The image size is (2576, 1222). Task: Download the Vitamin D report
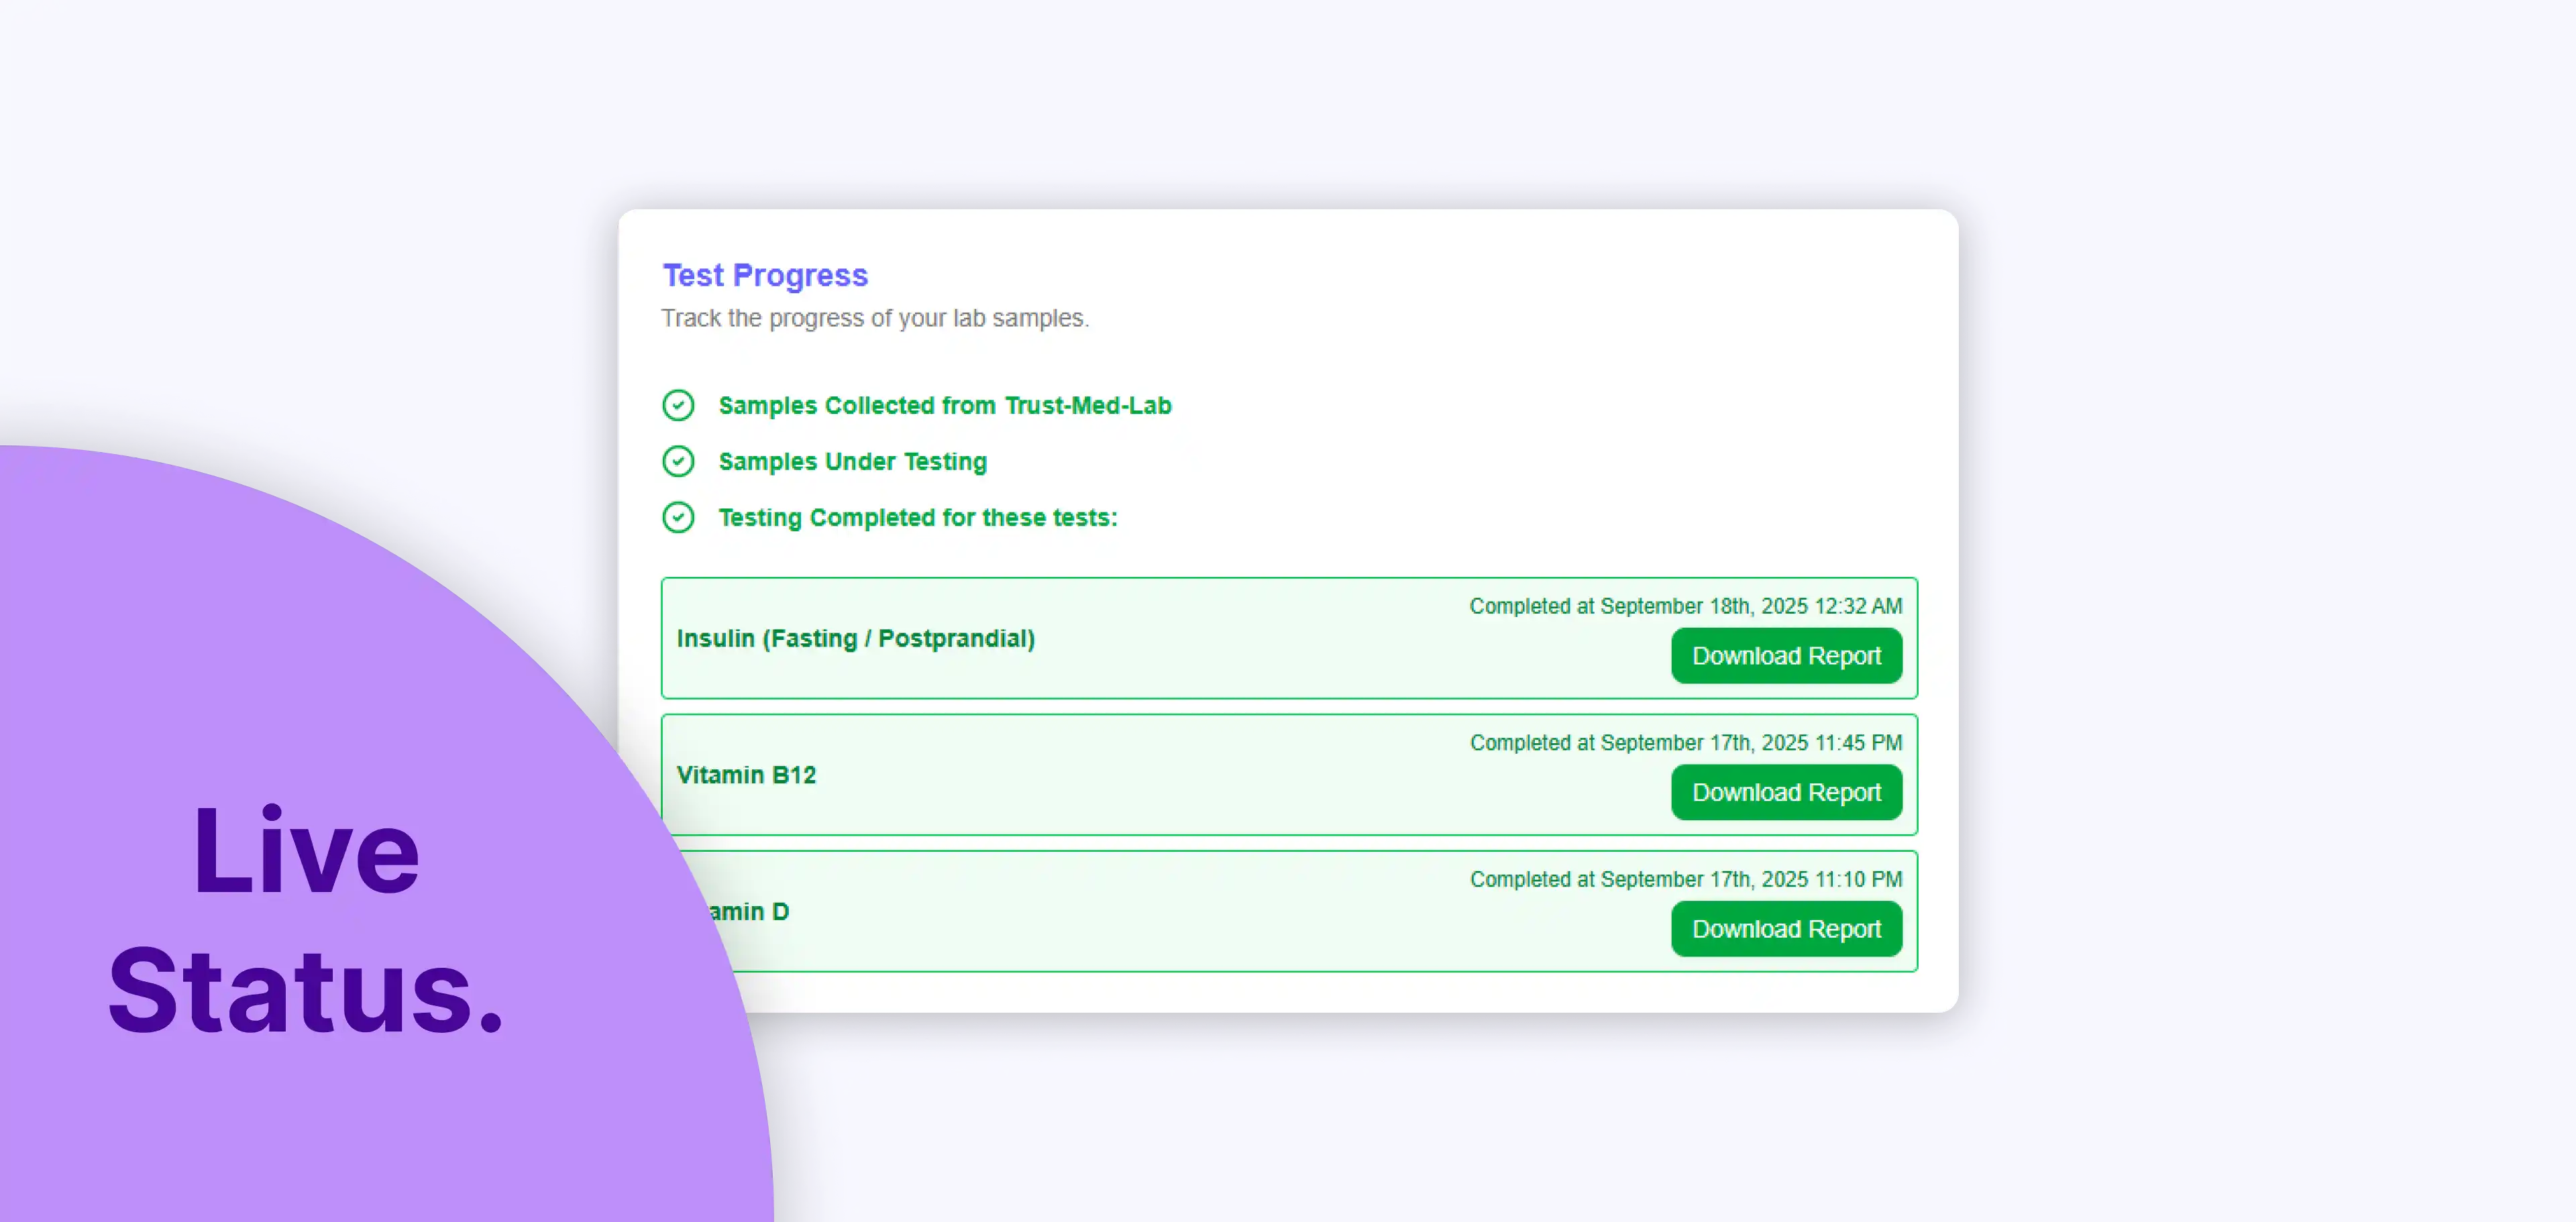click(1786, 929)
